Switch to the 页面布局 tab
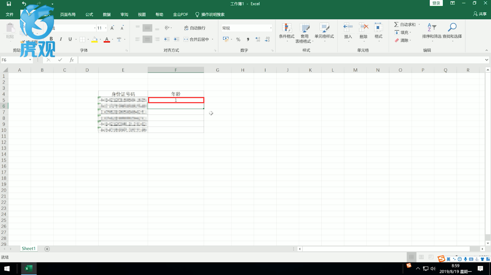The image size is (491, 275). click(x=68, y=15)
